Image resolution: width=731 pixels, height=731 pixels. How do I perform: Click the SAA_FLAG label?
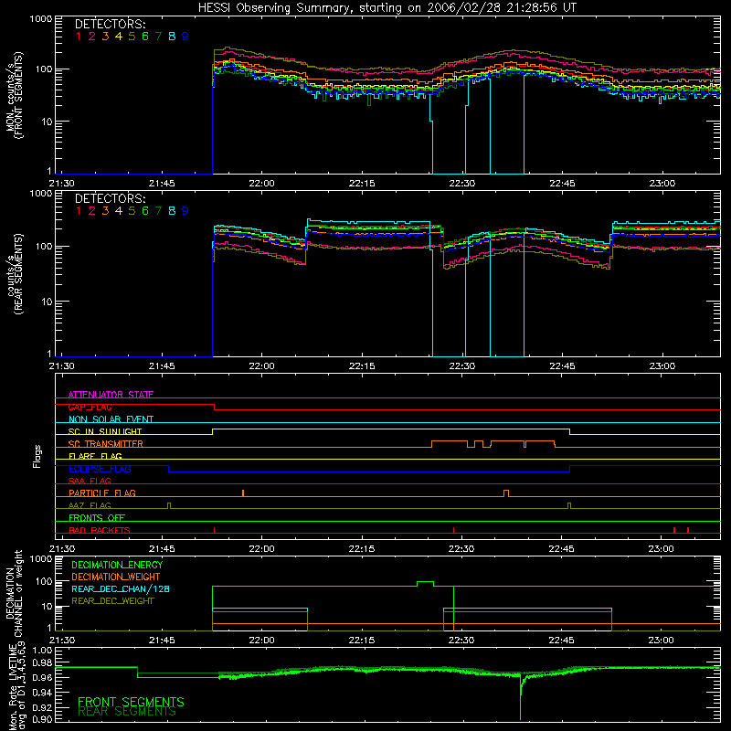click(90, 481)
